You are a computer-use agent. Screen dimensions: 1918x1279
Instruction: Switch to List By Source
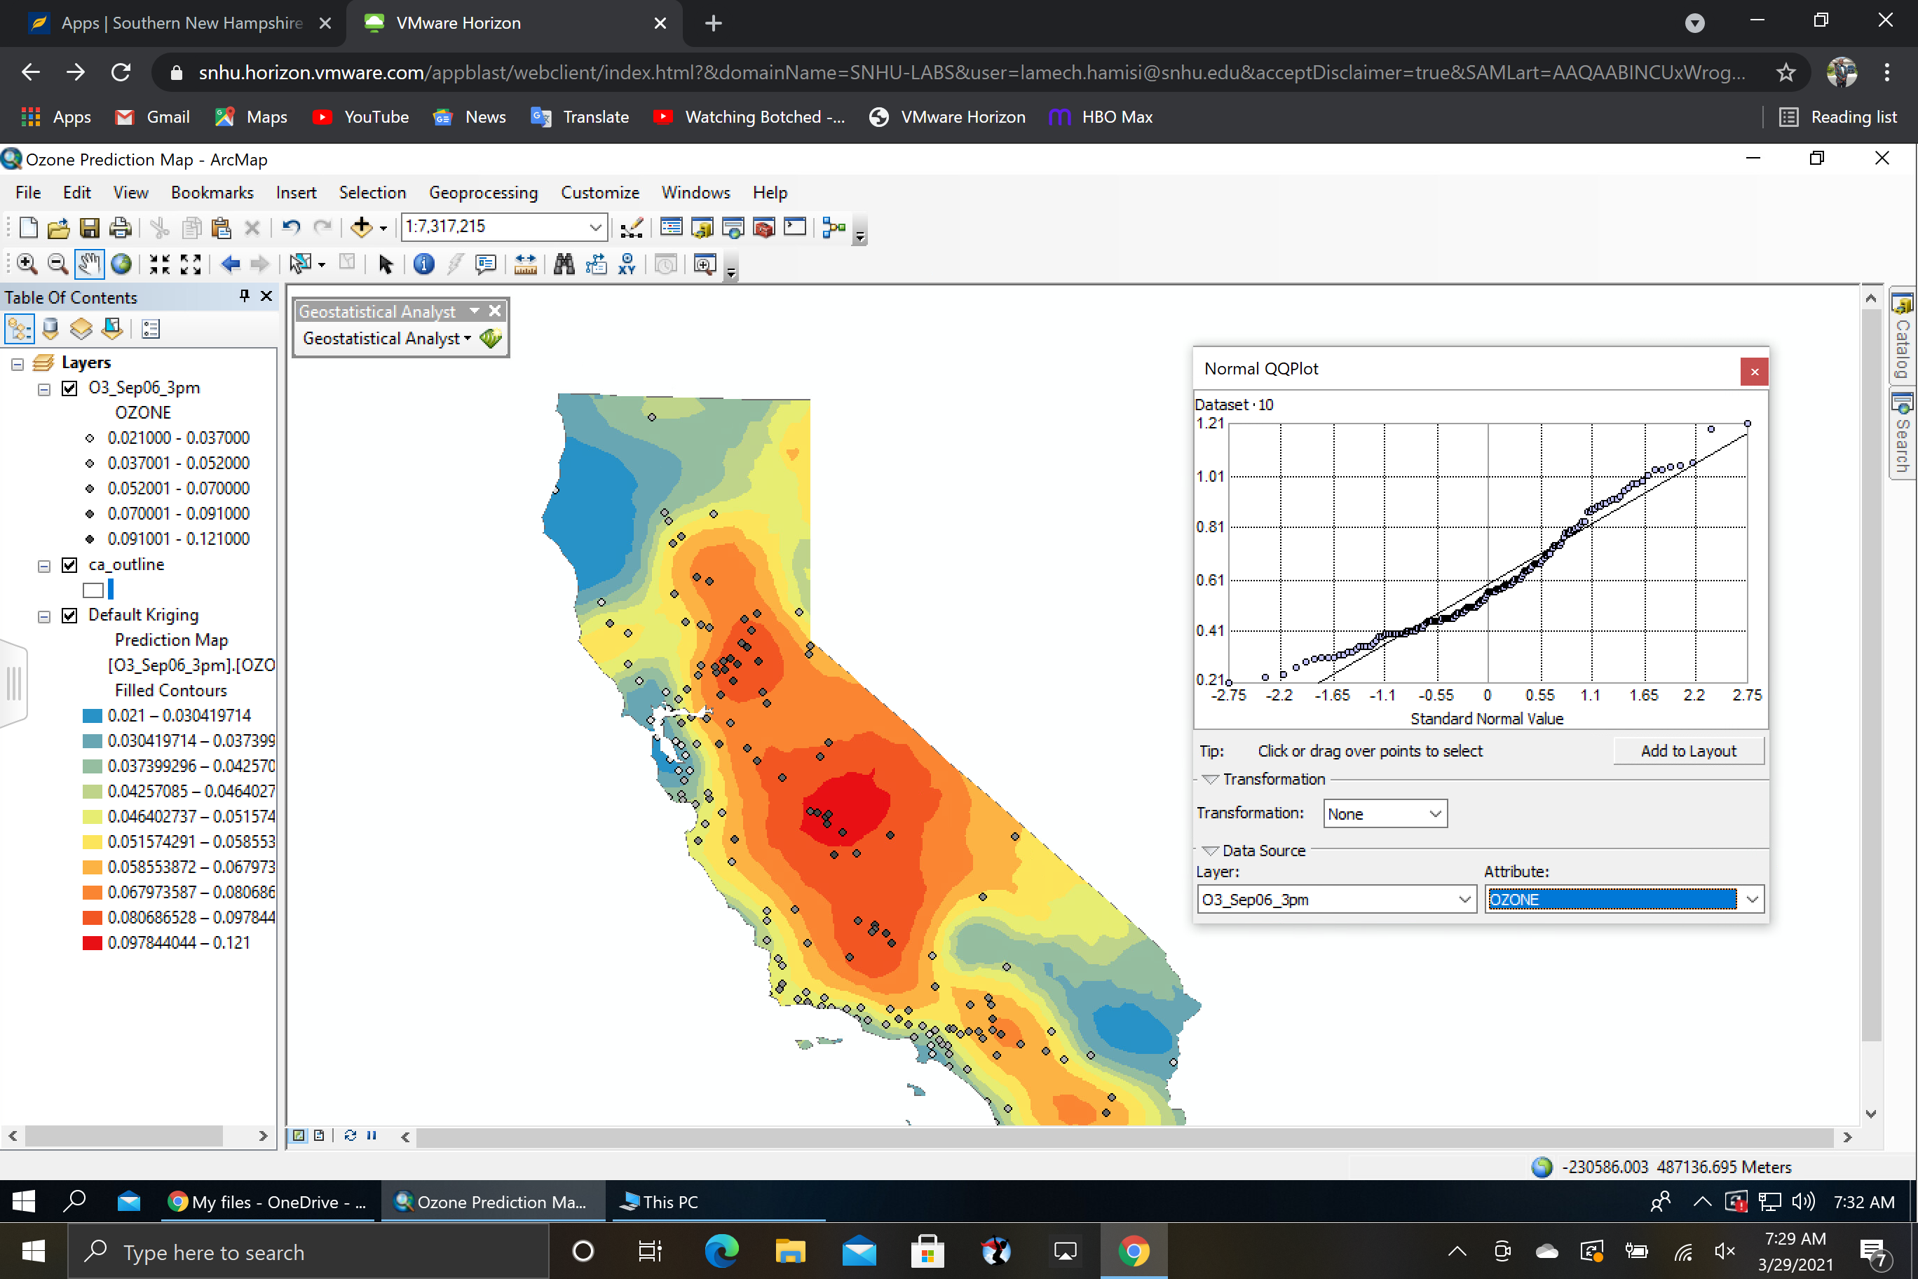tap(50, 330)
